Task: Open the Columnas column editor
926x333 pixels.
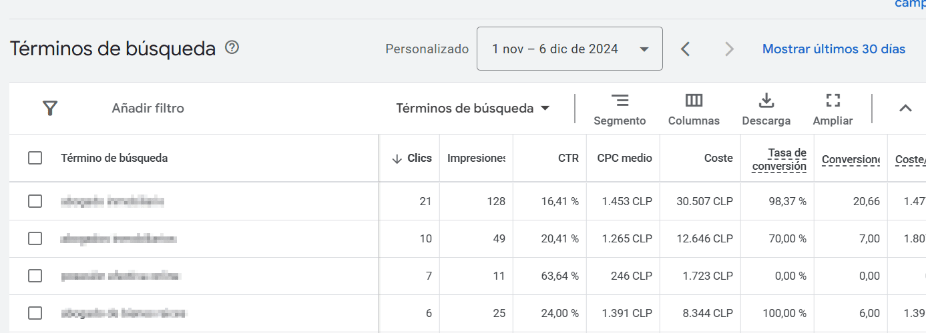Action: 694,109
